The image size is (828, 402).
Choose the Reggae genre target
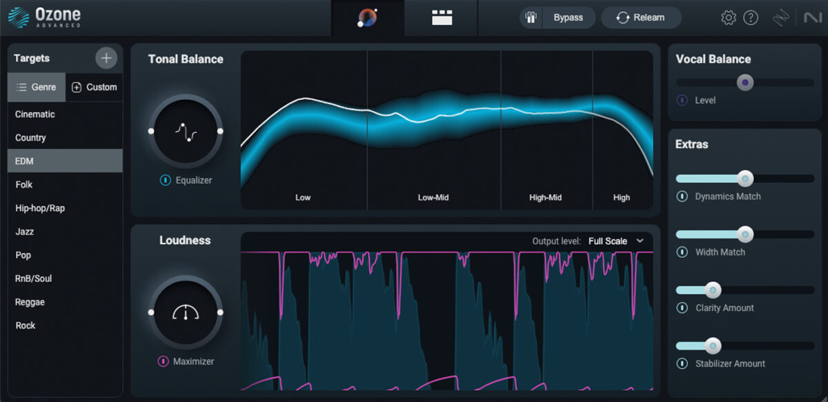point(65,302)
